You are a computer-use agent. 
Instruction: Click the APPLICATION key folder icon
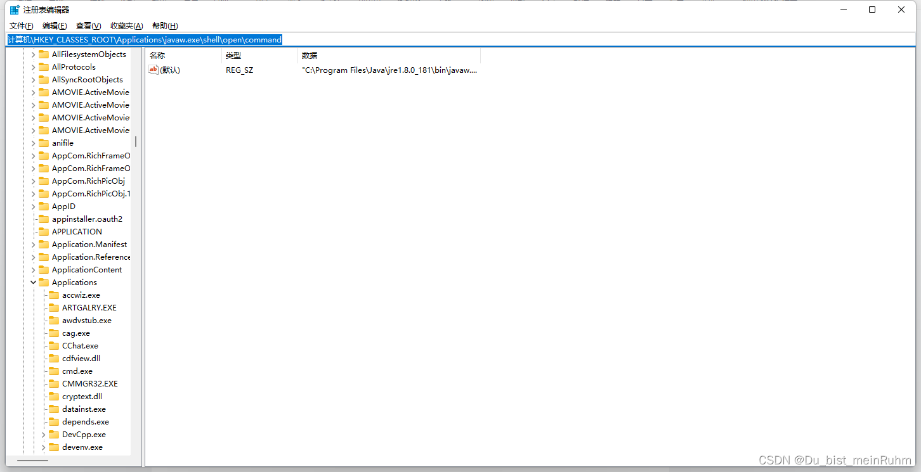[x=44, y=231]
